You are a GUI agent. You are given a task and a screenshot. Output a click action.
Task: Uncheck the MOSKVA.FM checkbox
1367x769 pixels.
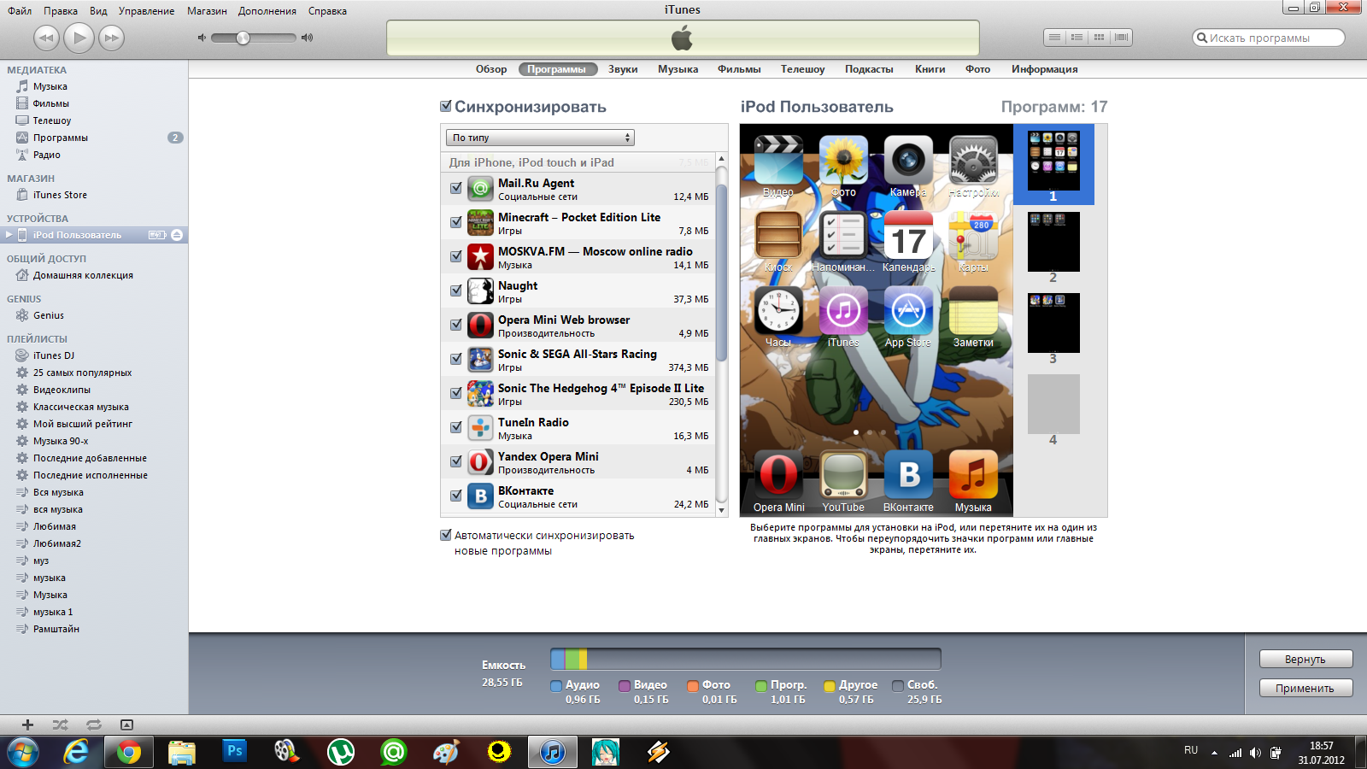click(455, 256)
